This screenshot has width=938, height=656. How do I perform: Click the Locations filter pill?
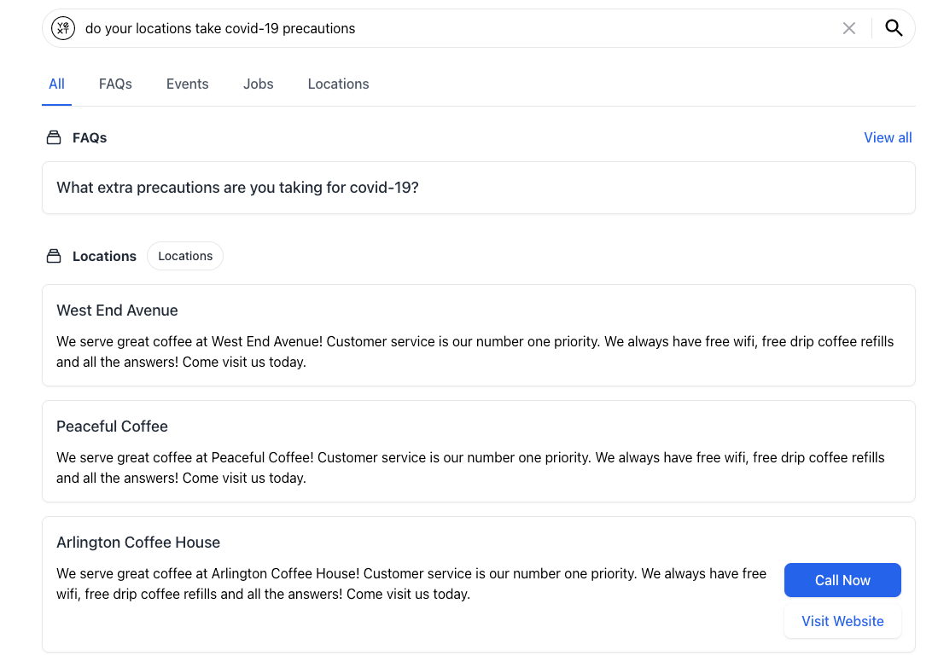point(185,256)
